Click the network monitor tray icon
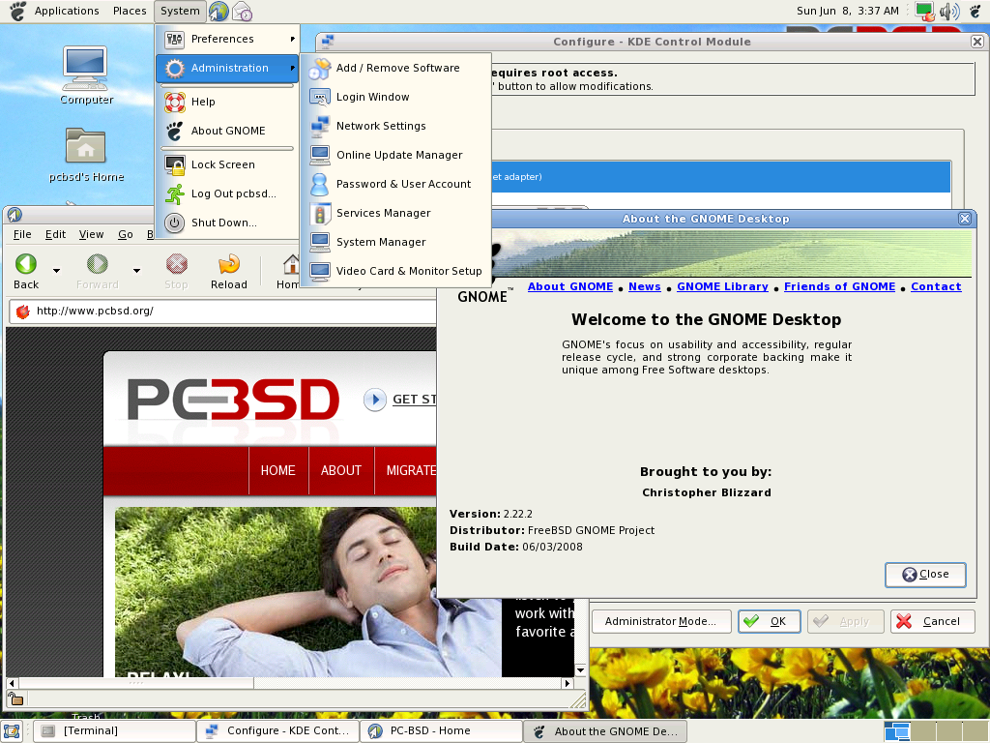Image resolution: width=990 pixels, height=743 pixels. pyautogui.click(x=924, y=11)
